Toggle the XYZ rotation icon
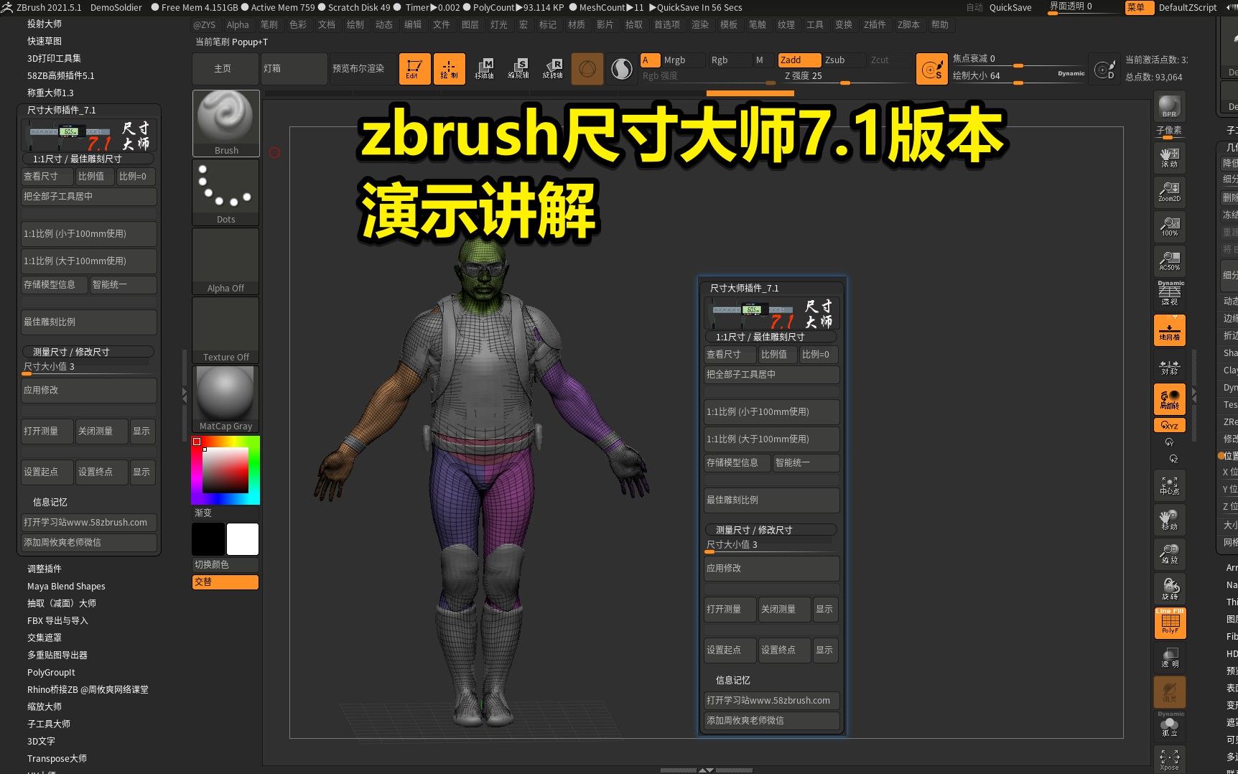The image size is (1238, 774). tap(1170, 425)
